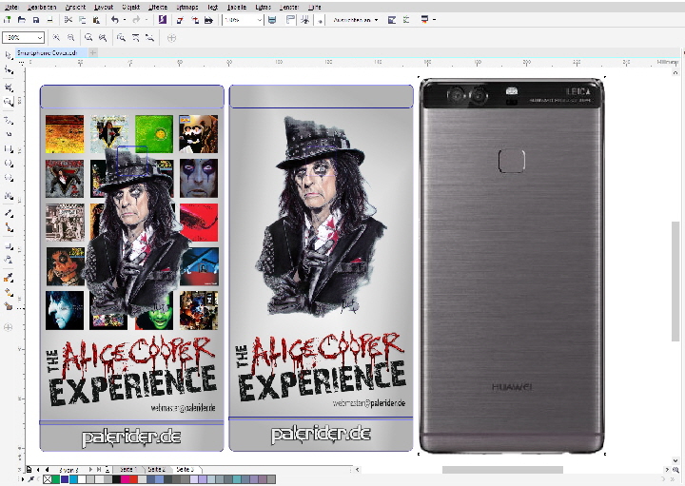Click the Export icon
The width and height of the screenshot is (685, 486).
coord(194,20)
